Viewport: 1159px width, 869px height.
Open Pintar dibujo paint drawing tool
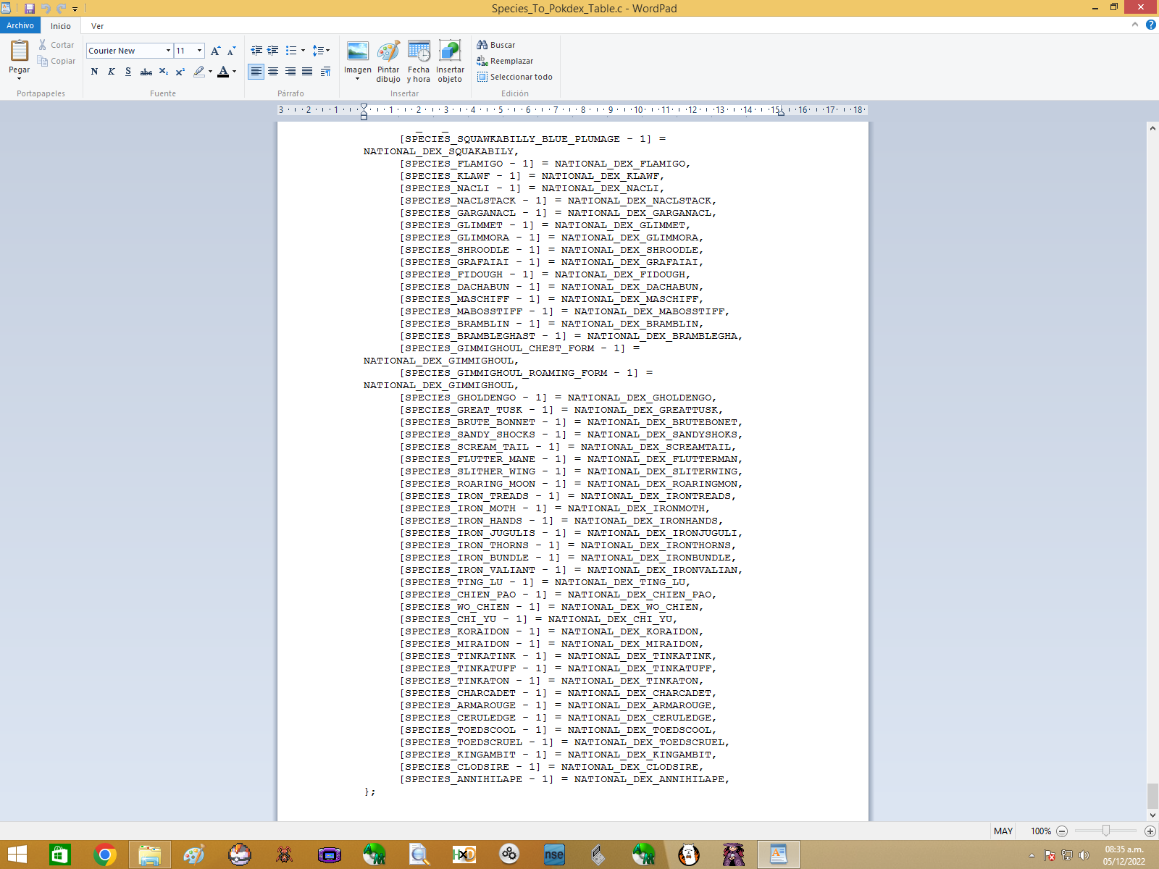coord(388,51)
